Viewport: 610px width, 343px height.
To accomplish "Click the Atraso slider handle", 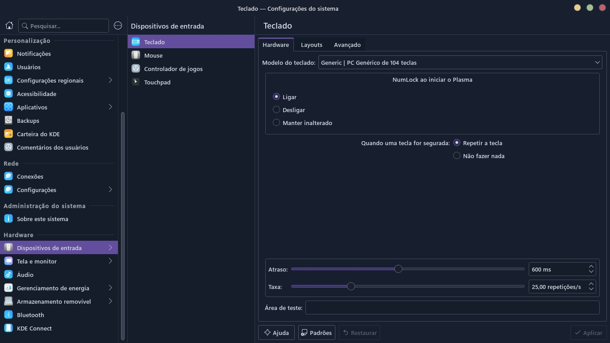I will [x=398, y=269].
